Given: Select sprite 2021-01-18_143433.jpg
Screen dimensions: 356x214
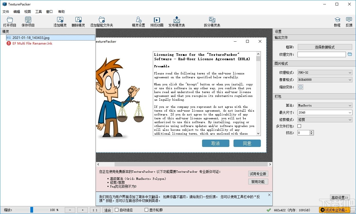Looking at the screenshot, I should click(x=50, y=38).
